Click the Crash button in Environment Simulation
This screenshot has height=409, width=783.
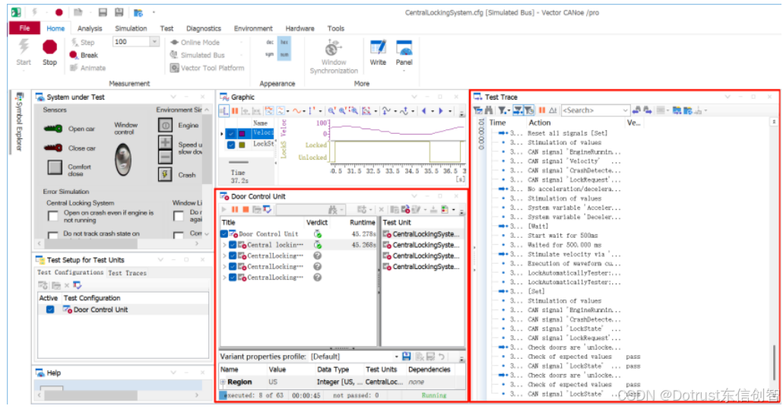point(165,174)
